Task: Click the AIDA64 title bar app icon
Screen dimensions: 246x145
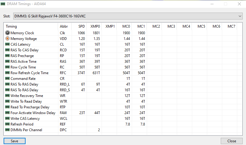Action: pos(3,4)
